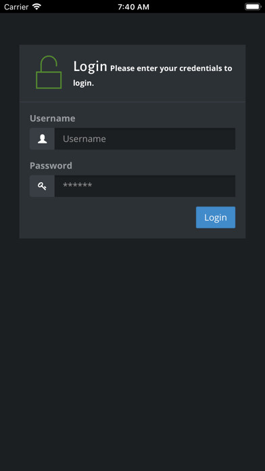The image size is (265, 471).
Task: Click the green open padlock icon
Action: click(x=49, y=72)
